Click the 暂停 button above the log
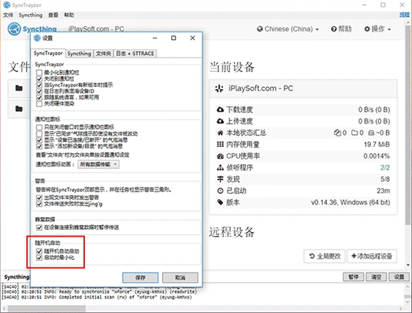The image size is (412, 313). [x=354, y=277]
